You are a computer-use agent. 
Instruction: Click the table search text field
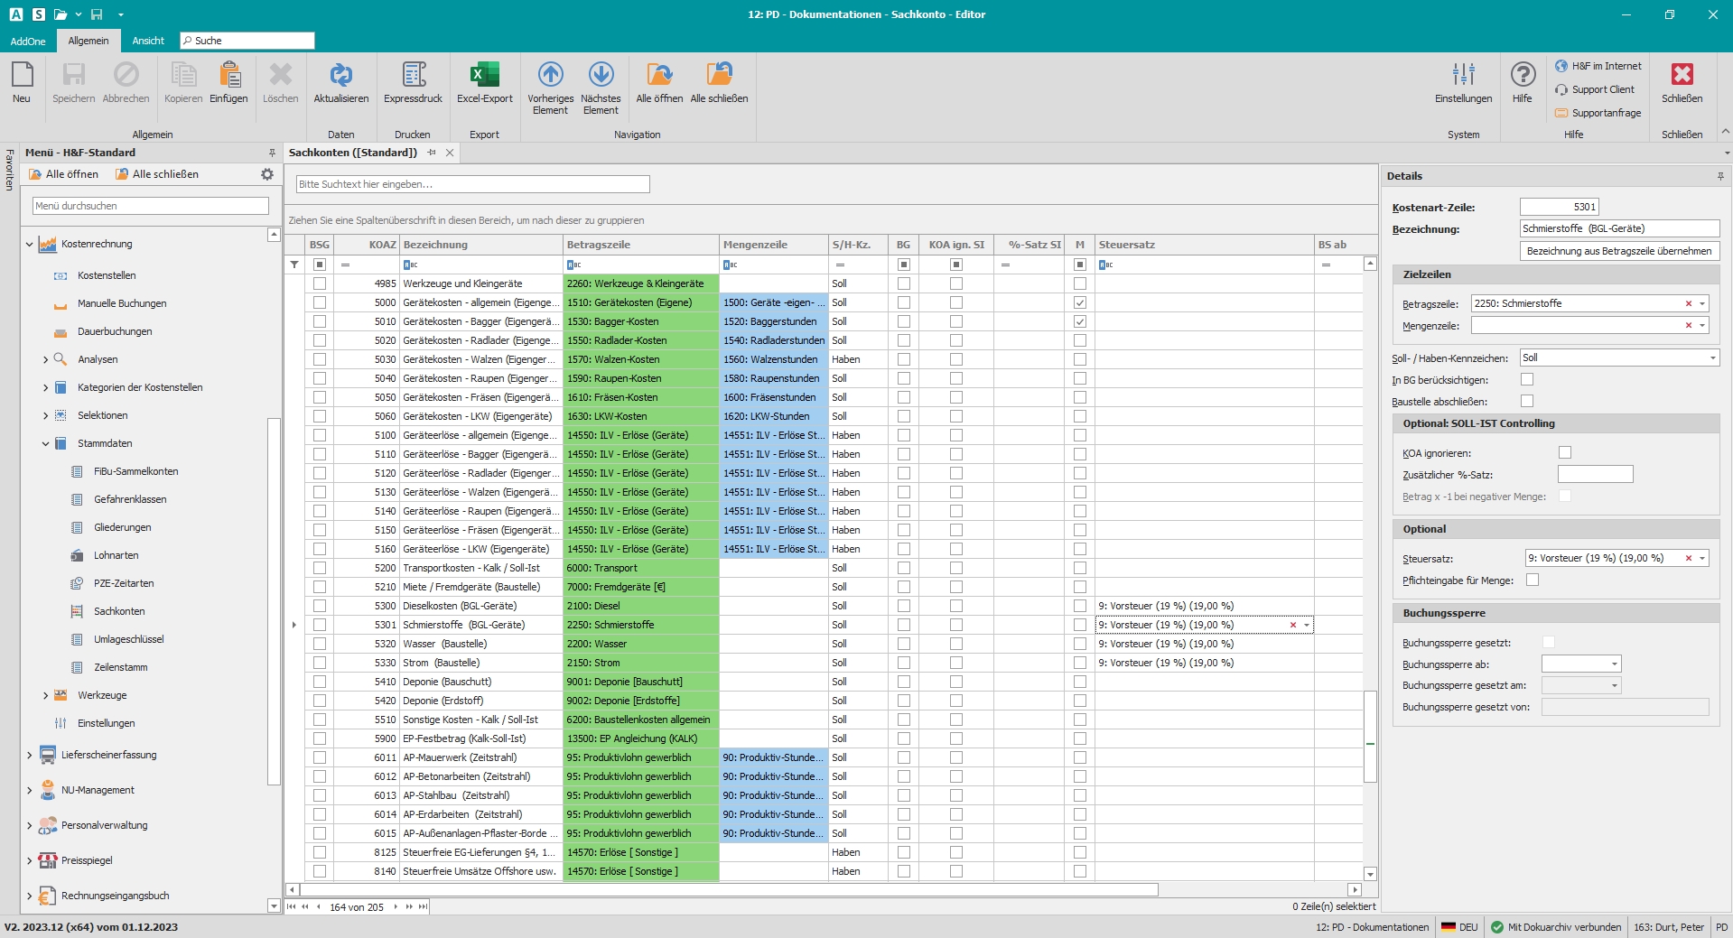coord(472,184)
